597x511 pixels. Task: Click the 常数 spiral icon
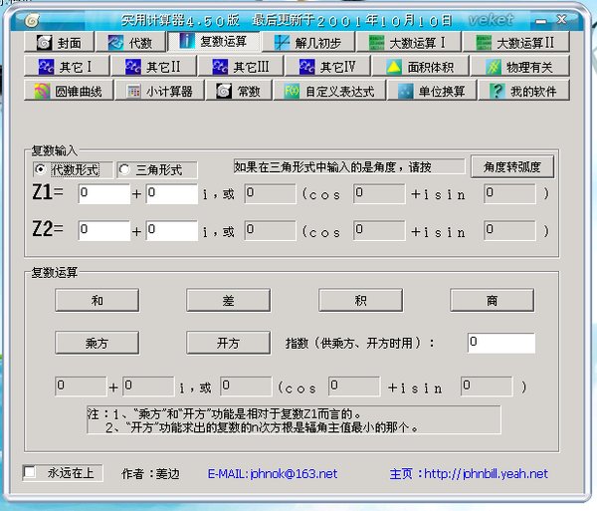tap(224, 91)
